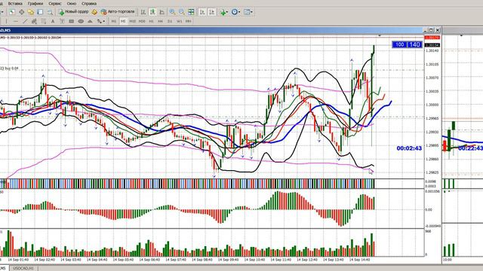Viewport: 483px width, 271px height.
Task: Switch chart to bar chart mode
Action: (143, 12)
